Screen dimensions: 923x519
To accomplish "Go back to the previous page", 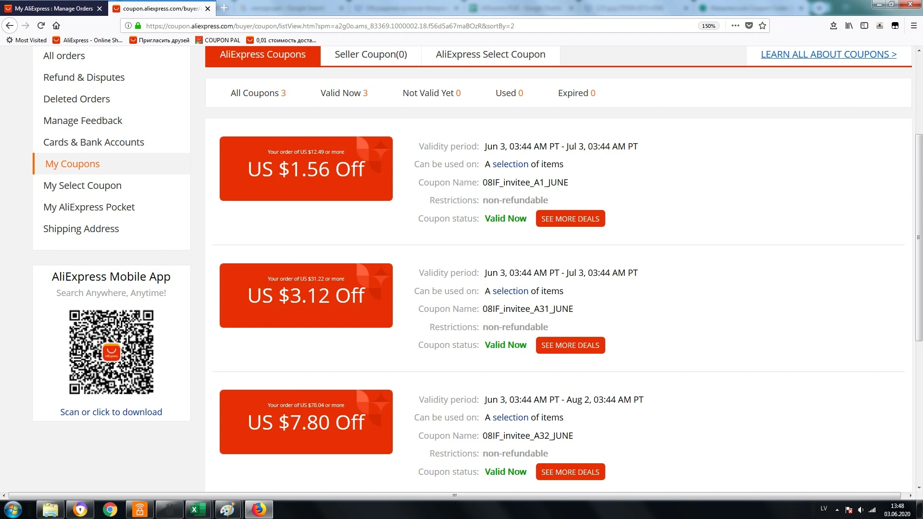I will 10,25.
